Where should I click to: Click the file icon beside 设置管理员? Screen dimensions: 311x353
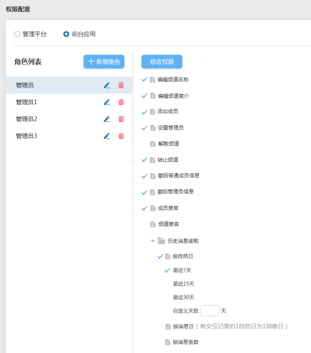[153, 128]
